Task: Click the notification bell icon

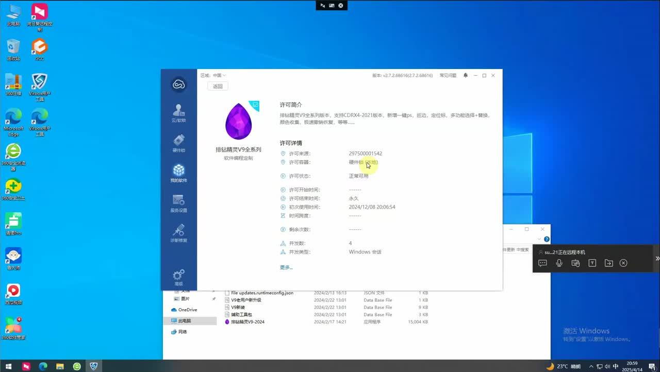Action: (465, 75)
